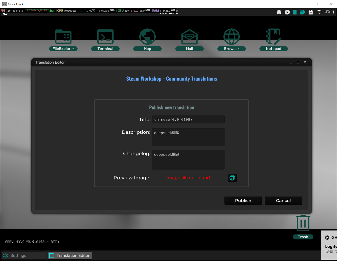Click the round play tray icon
Viewport: 337px width, 261px height.
pyautogui.click(x=287, y=12)
